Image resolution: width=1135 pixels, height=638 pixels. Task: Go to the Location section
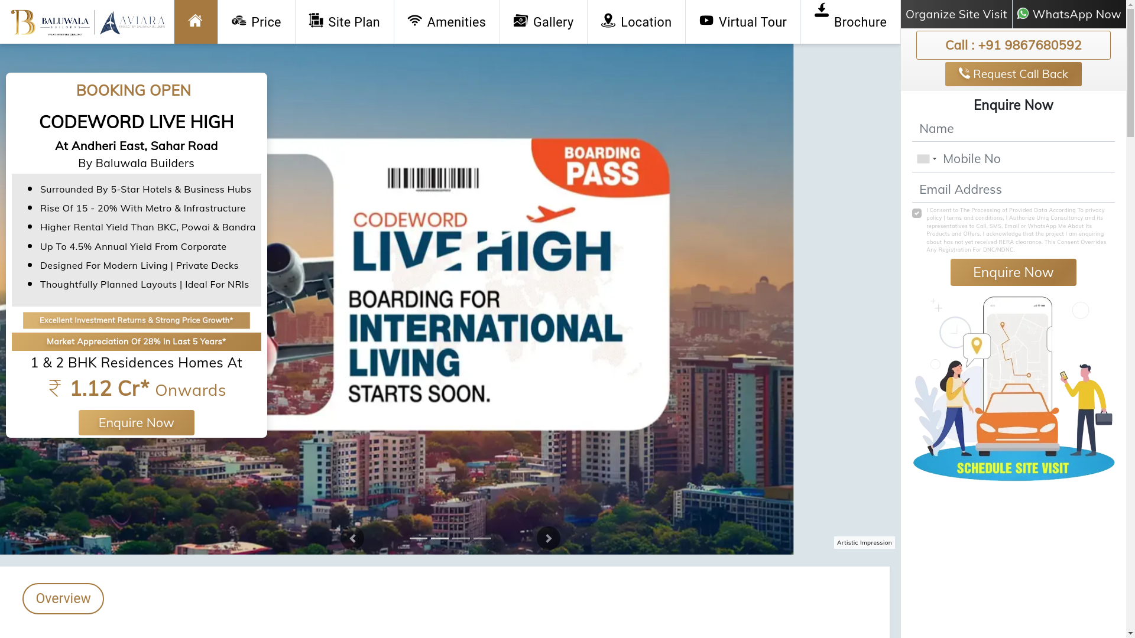[637, 22]
